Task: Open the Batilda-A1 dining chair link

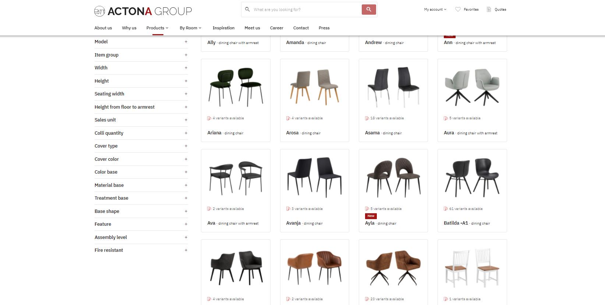Action: [x=467, y=223]
